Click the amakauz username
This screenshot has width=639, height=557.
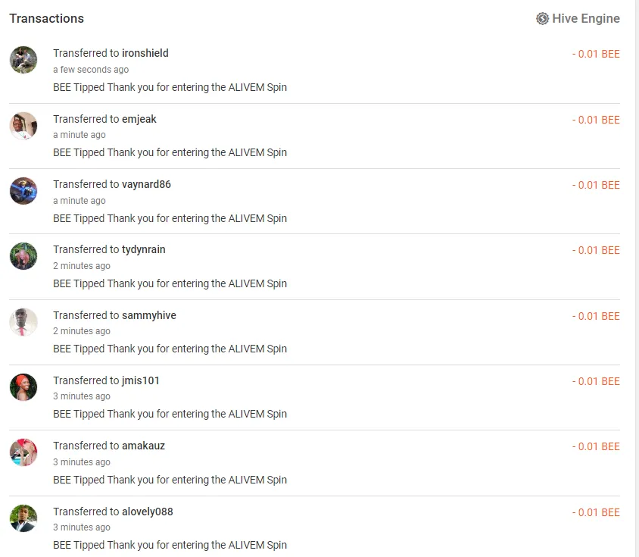[x=143, y=446]
